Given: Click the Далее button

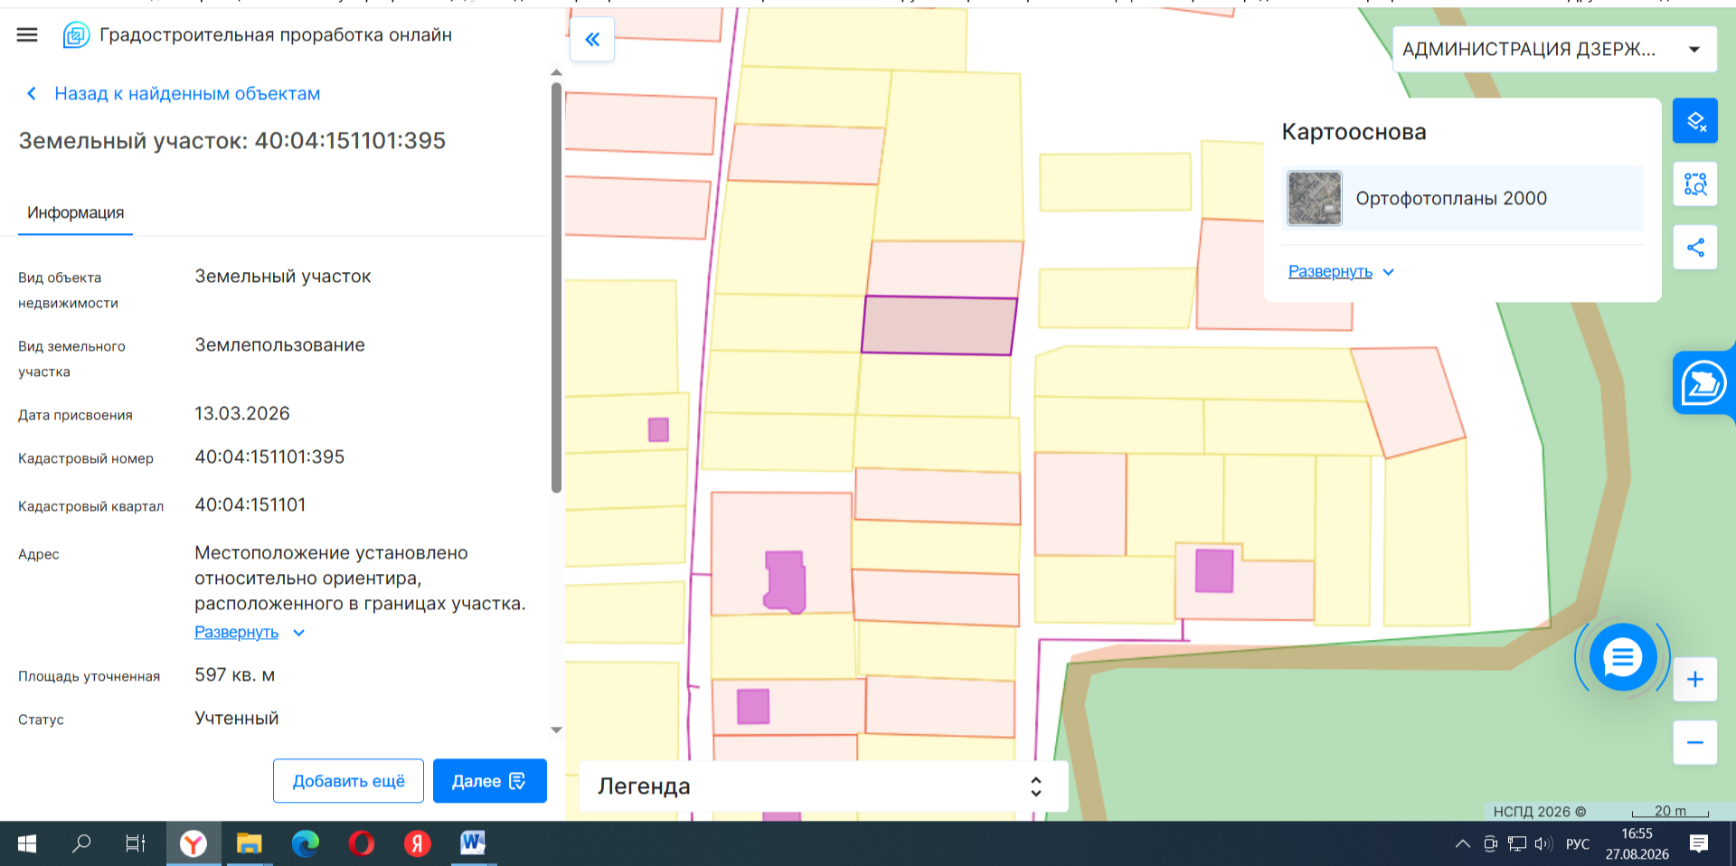Looking at the screenshot, I should pos(489,781).
